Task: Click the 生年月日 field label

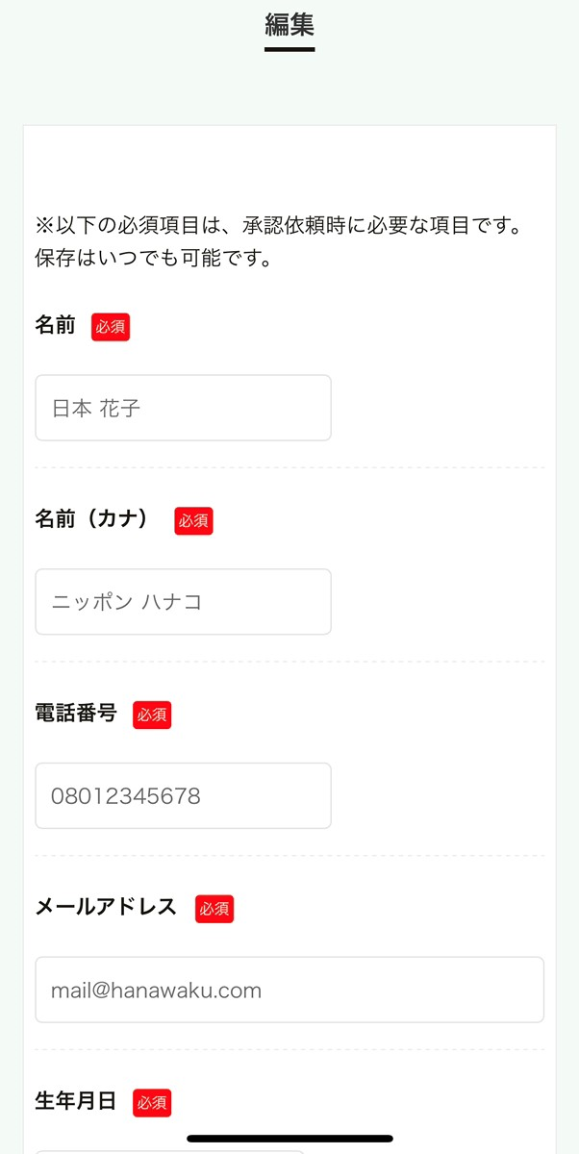Action: point(77,1103)
